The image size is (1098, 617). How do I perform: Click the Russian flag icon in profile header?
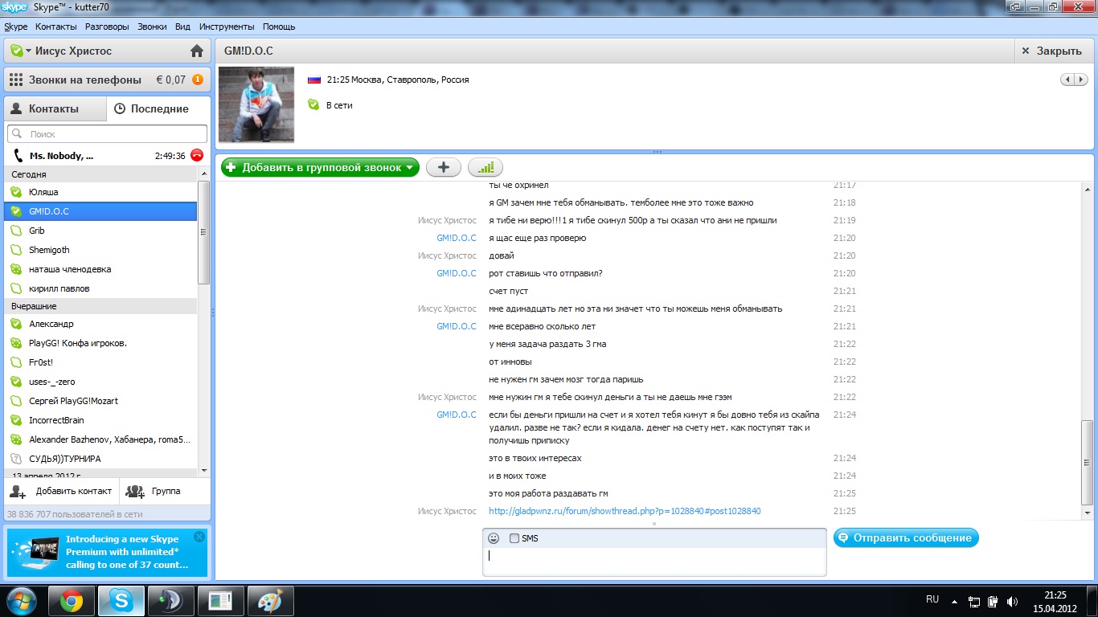[314, 80]
